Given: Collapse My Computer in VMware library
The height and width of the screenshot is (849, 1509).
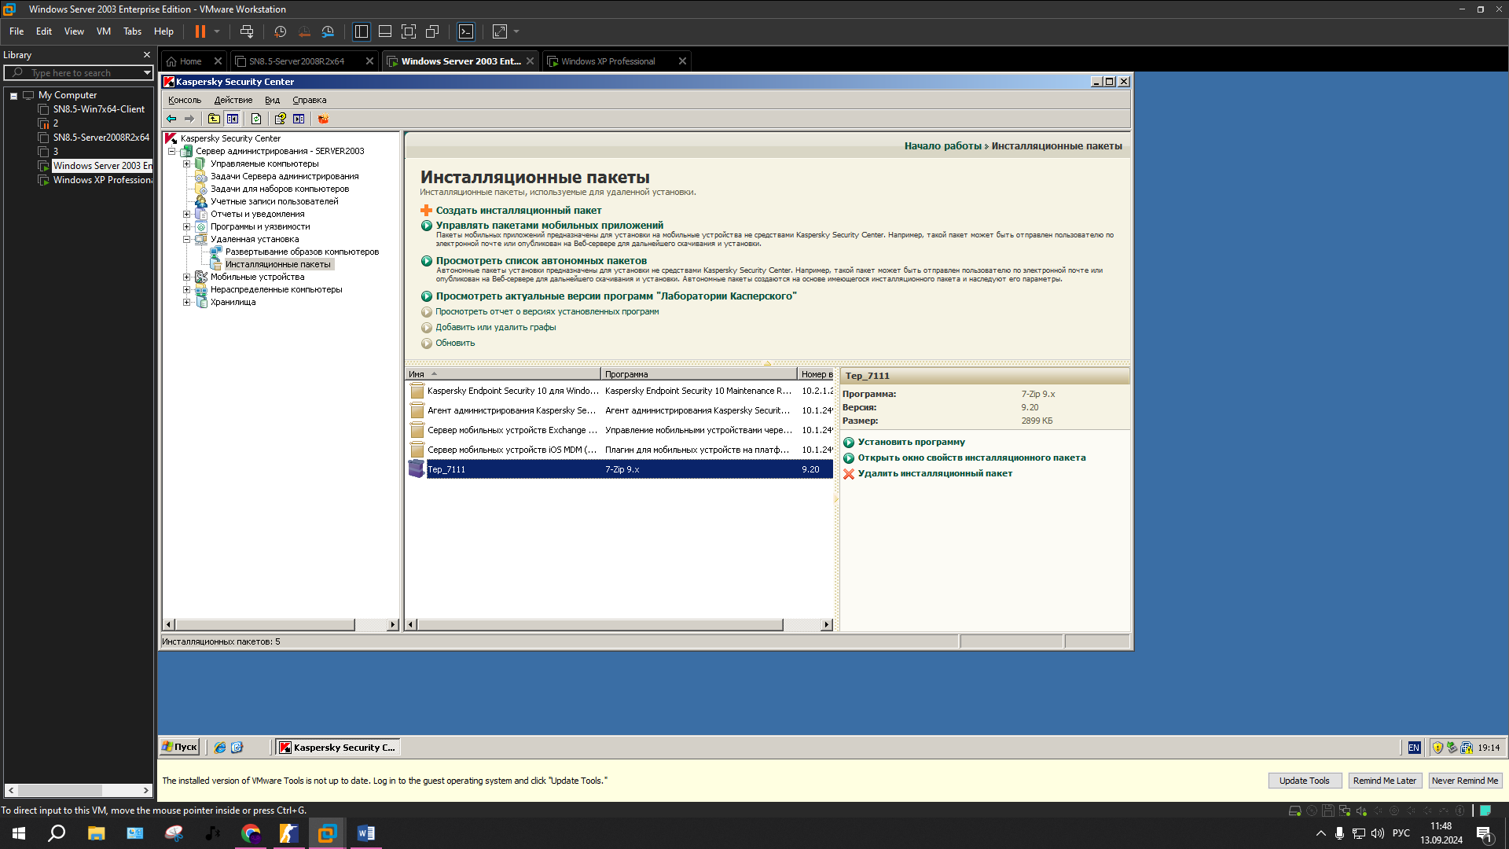Looking at the screenshot, I should point(13,95).
